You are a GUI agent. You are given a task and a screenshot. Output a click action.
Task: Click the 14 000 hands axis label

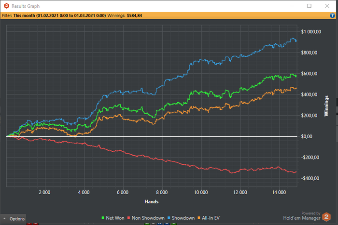tap(279, 192)
